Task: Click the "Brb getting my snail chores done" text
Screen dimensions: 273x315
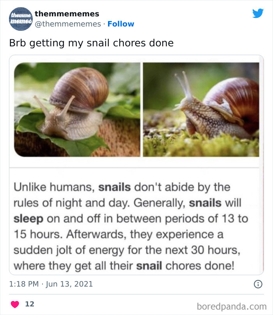Action: click(91, 43)
